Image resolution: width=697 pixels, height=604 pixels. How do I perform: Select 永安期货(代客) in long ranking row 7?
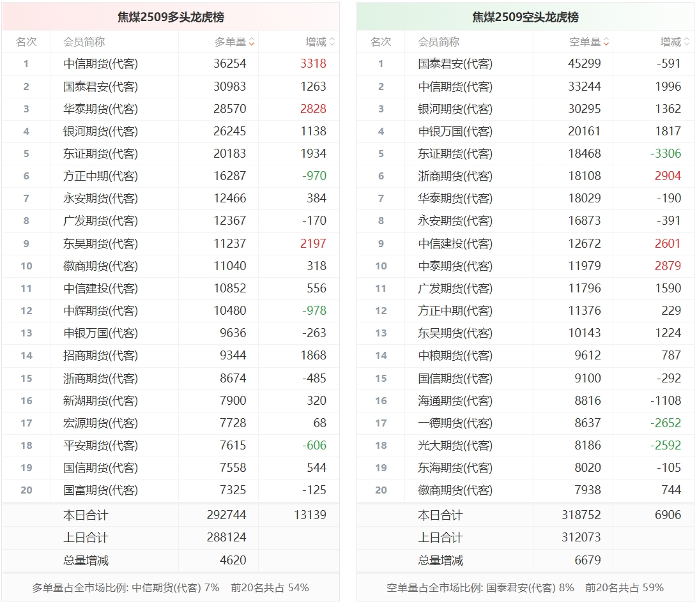pyautogui.click(x=100, y=199)
